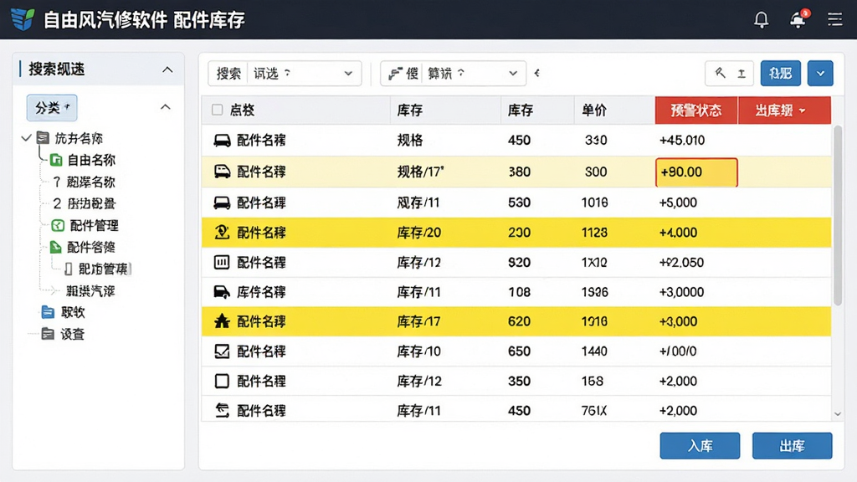Image resolution: width=857 pixels, height=482 pixels.
Task: Toggle the select-all checkbox in the table header
Action: [217, 110]
